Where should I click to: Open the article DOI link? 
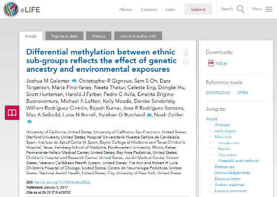point(62,182)
